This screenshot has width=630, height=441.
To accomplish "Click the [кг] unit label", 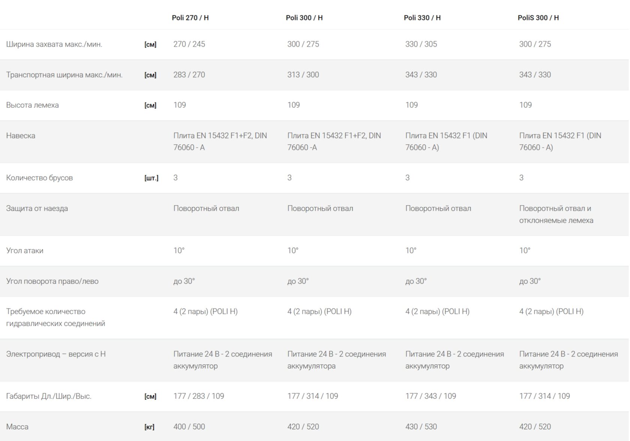I will pos(149,427).
